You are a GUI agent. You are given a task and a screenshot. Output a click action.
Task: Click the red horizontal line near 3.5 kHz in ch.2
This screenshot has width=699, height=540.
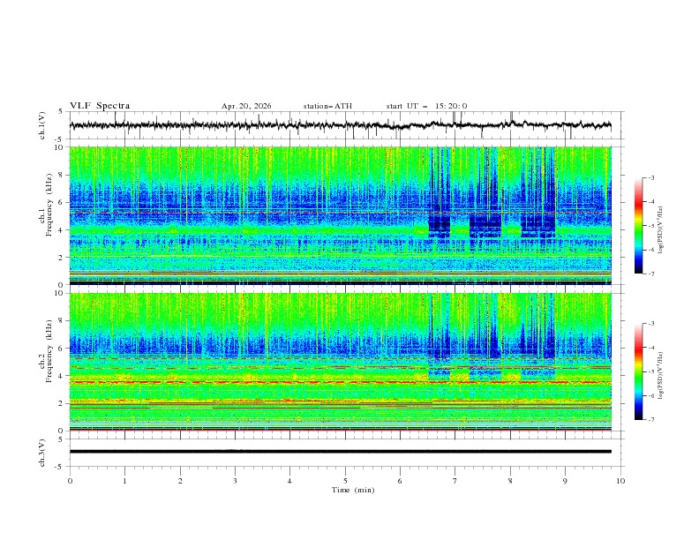(340, 382)
